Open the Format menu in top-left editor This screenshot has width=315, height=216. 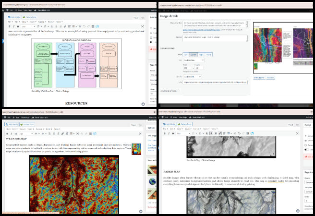click(42, 22)
